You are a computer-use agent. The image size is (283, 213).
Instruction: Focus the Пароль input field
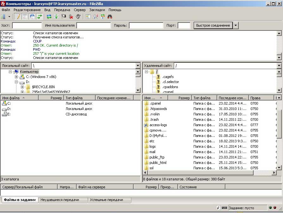(x=146, y=25)
